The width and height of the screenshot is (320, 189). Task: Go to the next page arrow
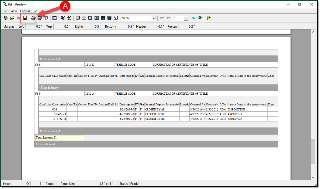(193, 18)
